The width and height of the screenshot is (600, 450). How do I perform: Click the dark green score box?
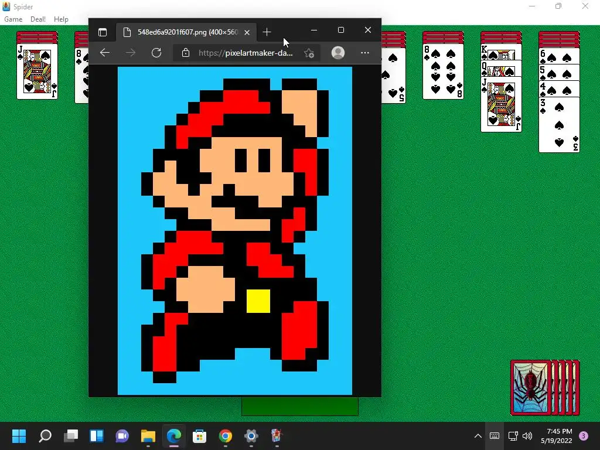point(299,407)
